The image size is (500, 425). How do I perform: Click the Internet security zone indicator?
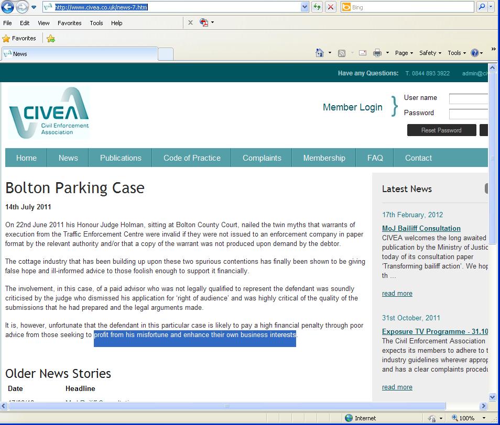pyautogui.click(x=361, y=418)
